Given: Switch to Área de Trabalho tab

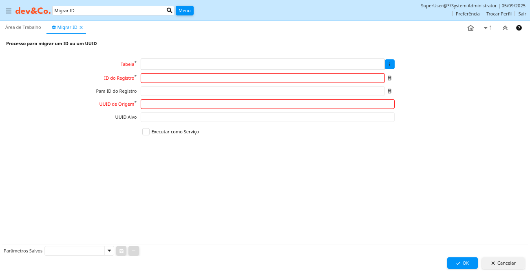Looking at the screenshot, I should (x=23, y=27).
